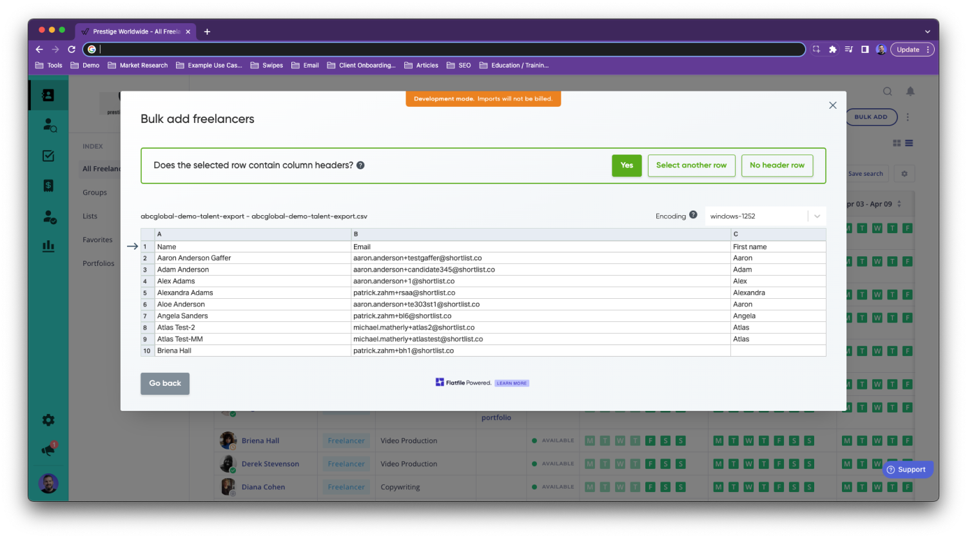Image resolution: width=967 pixels, height=539 pixels.
Task: Open the browser tab list chevron
Action: 927,32
